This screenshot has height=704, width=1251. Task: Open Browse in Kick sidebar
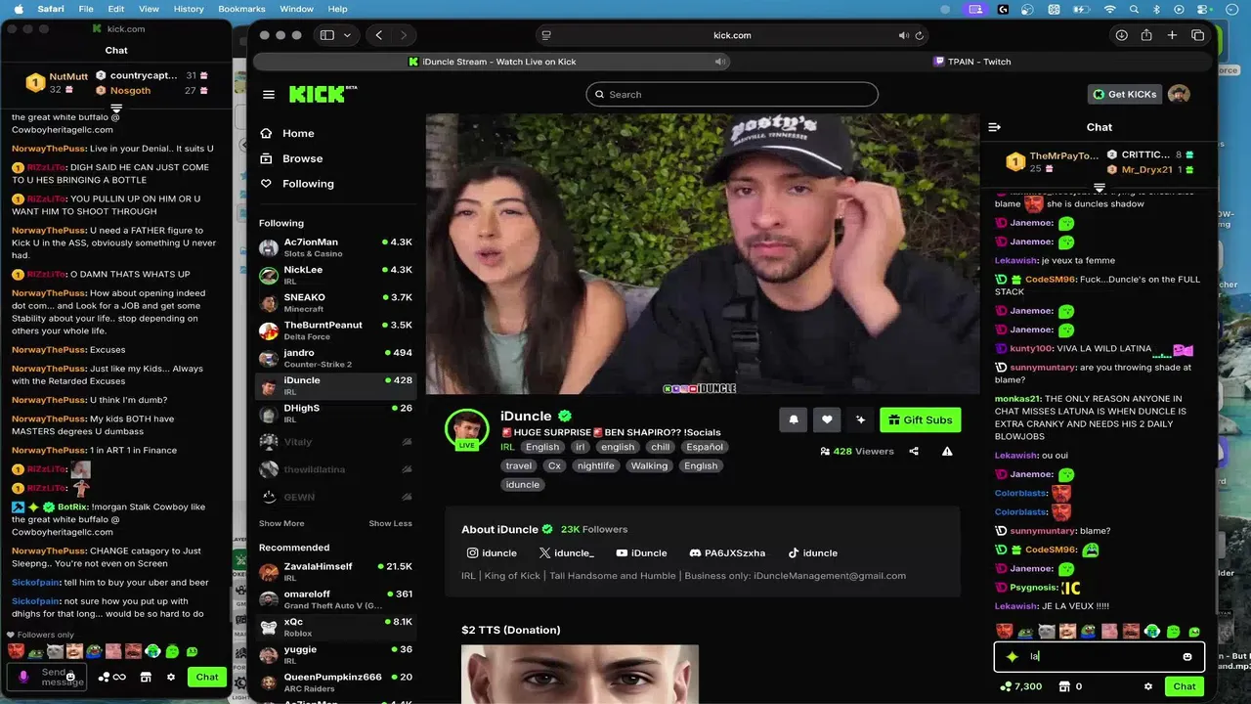coord(302,158)
